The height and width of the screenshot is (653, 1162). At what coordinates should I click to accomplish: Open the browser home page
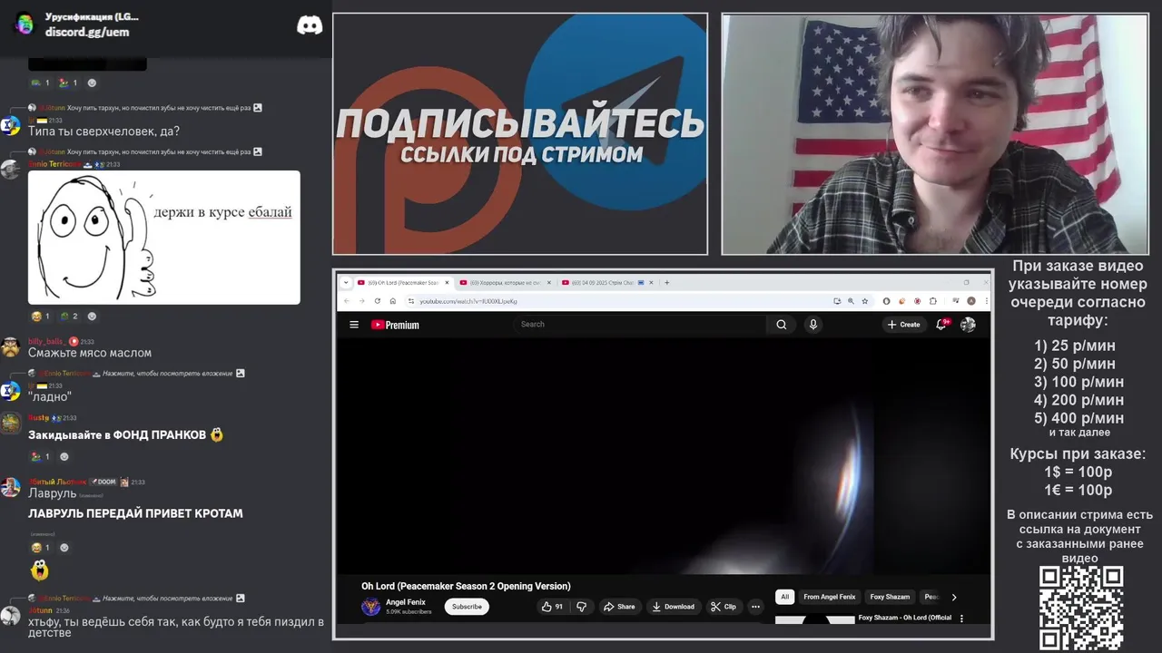click(392, 301)
